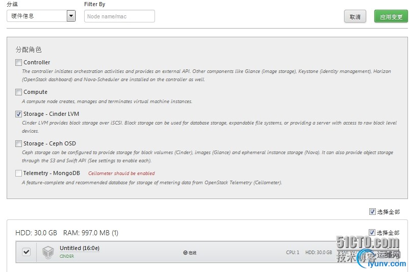Click the 取消 cancel button
The image size is (409, 272).
(x=355, y=16)
